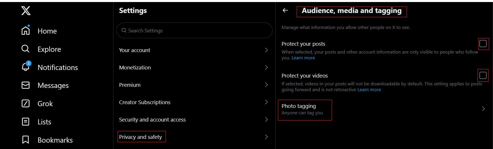This screenshot has height=149, width=493.
Task: Click Learn more under Protect your posts
Action: (303, 58)
